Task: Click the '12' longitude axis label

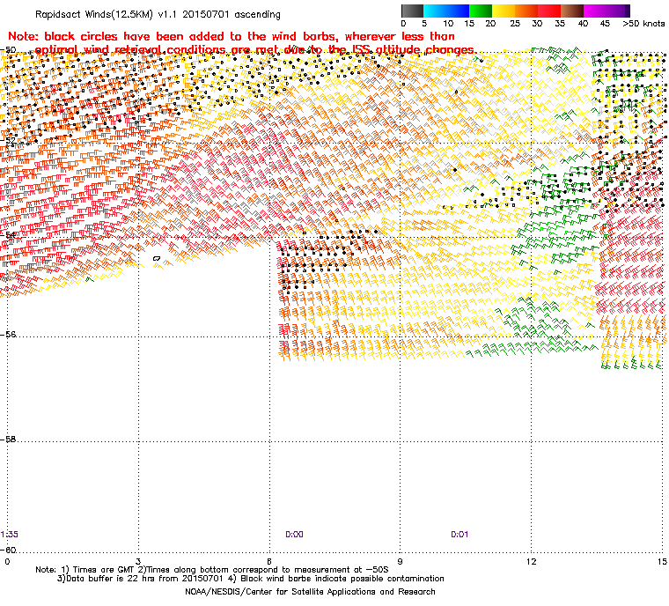Action: pos(531,561)
